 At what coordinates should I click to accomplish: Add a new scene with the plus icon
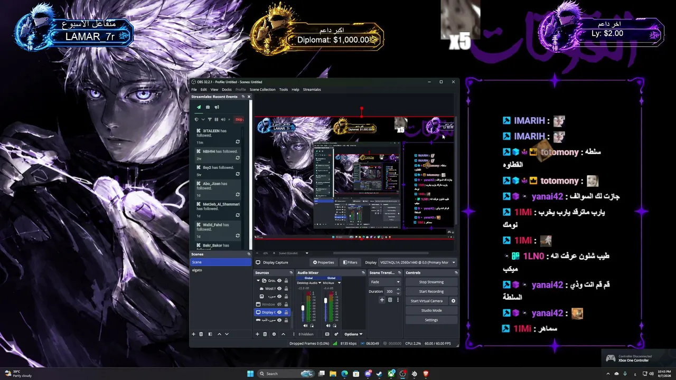tap(193, 334)
